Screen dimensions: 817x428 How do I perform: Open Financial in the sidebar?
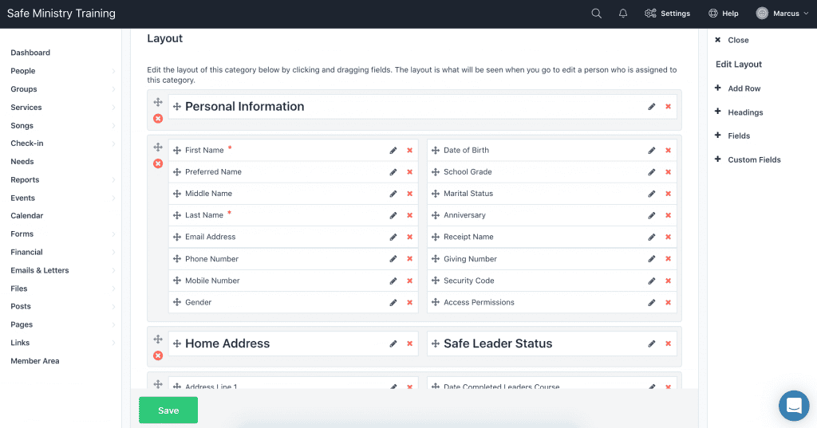[x=26, y=252]
